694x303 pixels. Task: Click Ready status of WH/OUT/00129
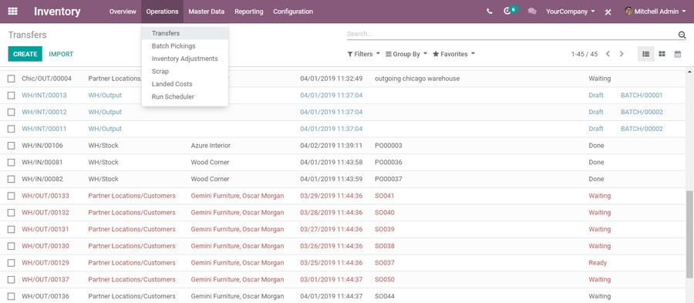click(598, 263)
